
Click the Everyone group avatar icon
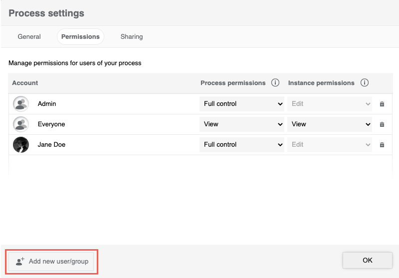click(20, 124)
